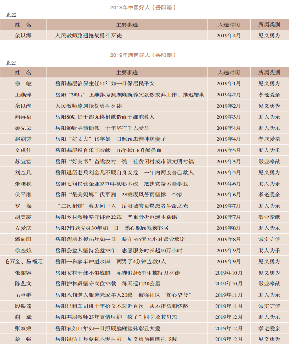Click the 诚实守信 category in 潘向阳 row
The width and height of the screenshot is (289, 344).
pos(269,239)
